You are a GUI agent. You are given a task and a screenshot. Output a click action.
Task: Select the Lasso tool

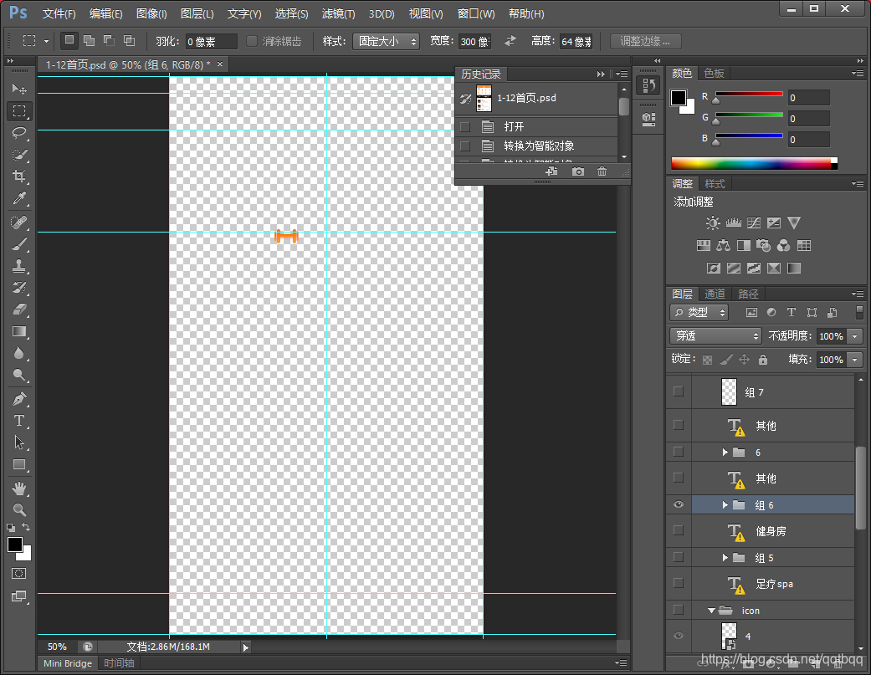(x=19, y=133)
